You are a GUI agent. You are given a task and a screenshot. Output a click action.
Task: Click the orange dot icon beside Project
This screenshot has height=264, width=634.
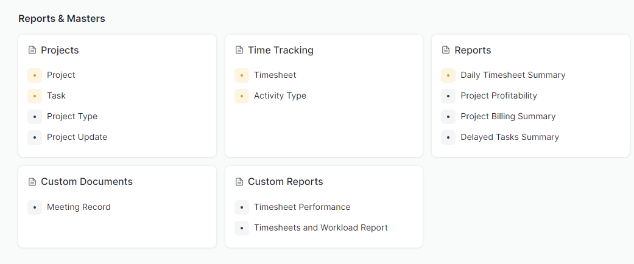click(x=35, y=75)
